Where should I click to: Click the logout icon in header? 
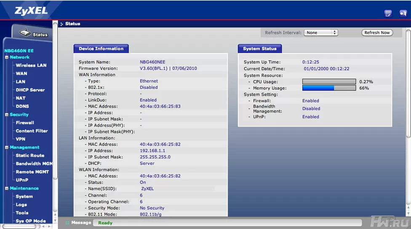point(403,13)
